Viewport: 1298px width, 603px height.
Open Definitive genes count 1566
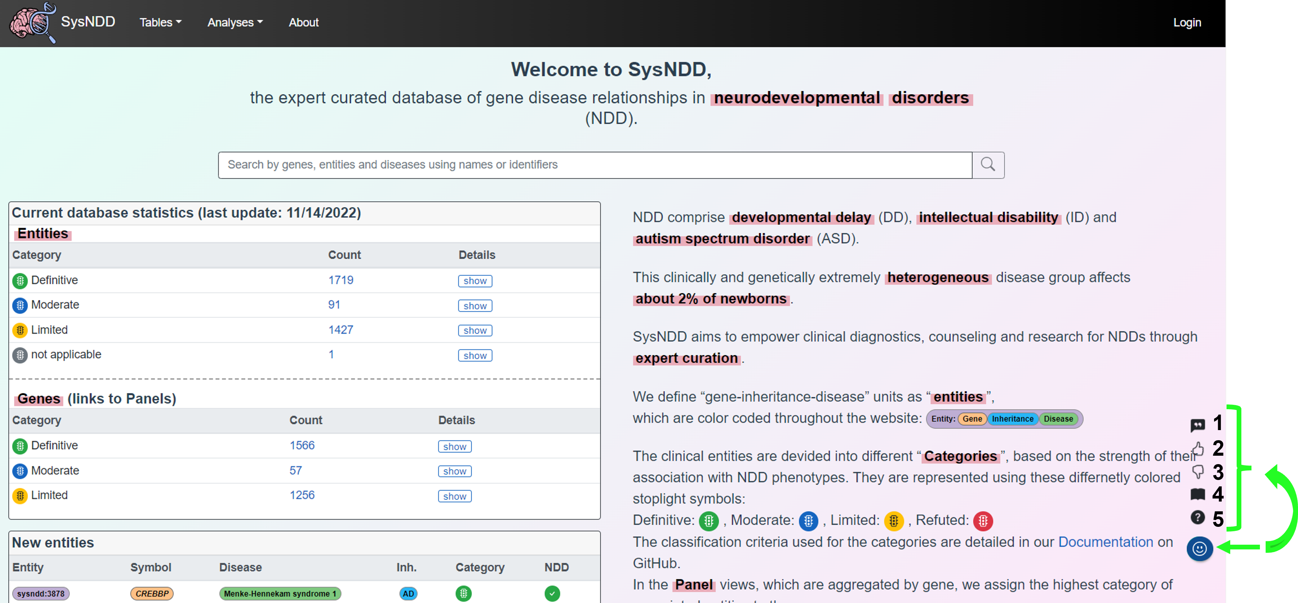[x=302, y=445]
